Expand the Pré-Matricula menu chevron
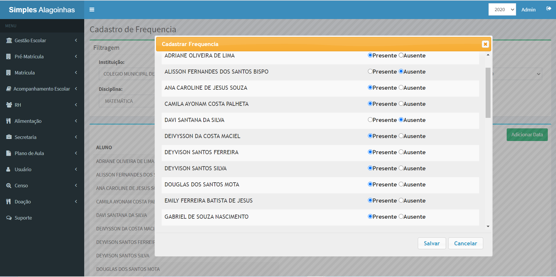 pos(76,56)
